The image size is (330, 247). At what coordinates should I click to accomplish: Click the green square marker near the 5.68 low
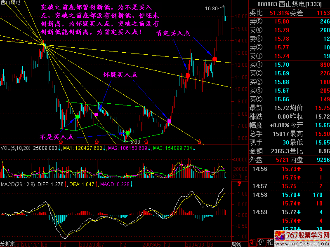click(x=128, y=133)
